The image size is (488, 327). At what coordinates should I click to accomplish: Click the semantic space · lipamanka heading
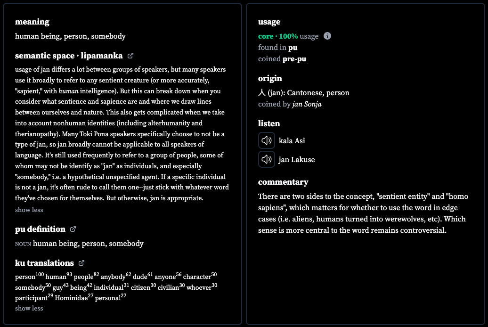click(x=69, y=56)
